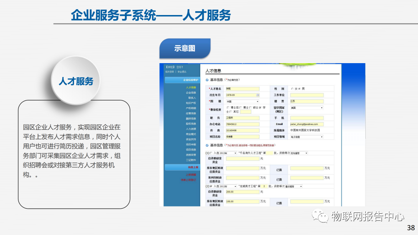Untick the (2) 入选 龙城英才工程 checkbox
418x235 pixels.
tap(211, 186)
